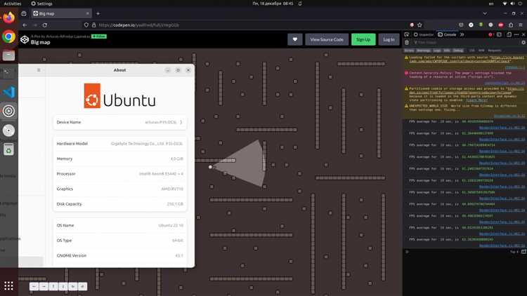Bookmark this page with the star icon
The width and height of the screenshot is (527, 296).
coord(419,25)
